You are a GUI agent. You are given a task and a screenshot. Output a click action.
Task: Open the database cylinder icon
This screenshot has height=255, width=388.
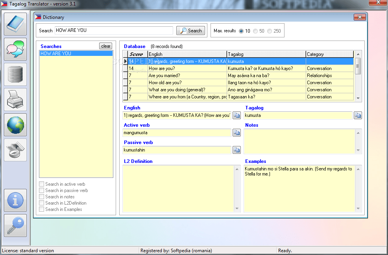(x=15, y=74)
